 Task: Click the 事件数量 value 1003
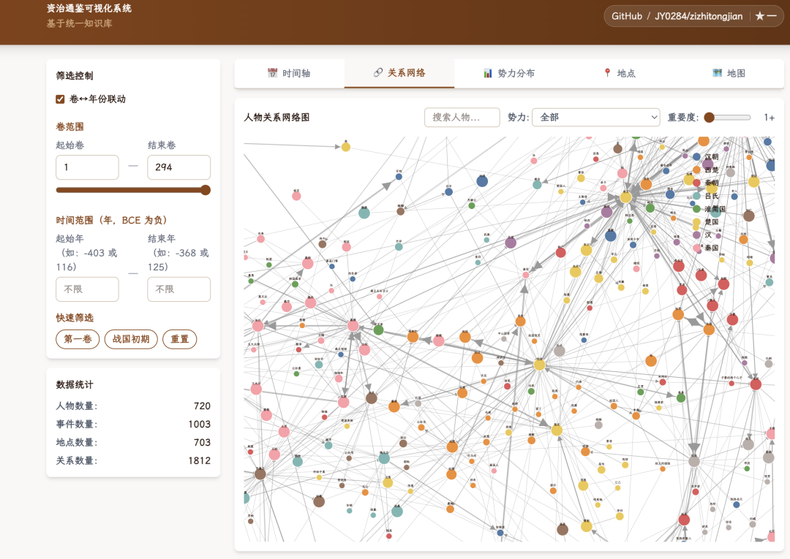pos(200,424)
